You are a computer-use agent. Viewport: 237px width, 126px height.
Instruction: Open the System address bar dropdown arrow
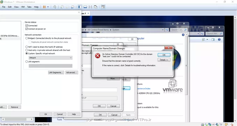pos(163,30)
